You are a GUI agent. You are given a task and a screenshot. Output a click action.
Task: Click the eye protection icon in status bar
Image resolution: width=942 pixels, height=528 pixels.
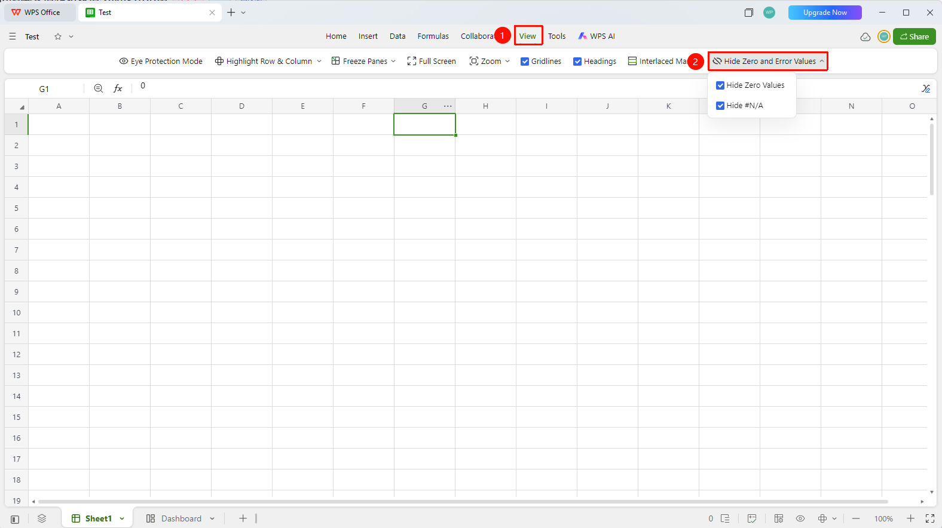(800, 518)
